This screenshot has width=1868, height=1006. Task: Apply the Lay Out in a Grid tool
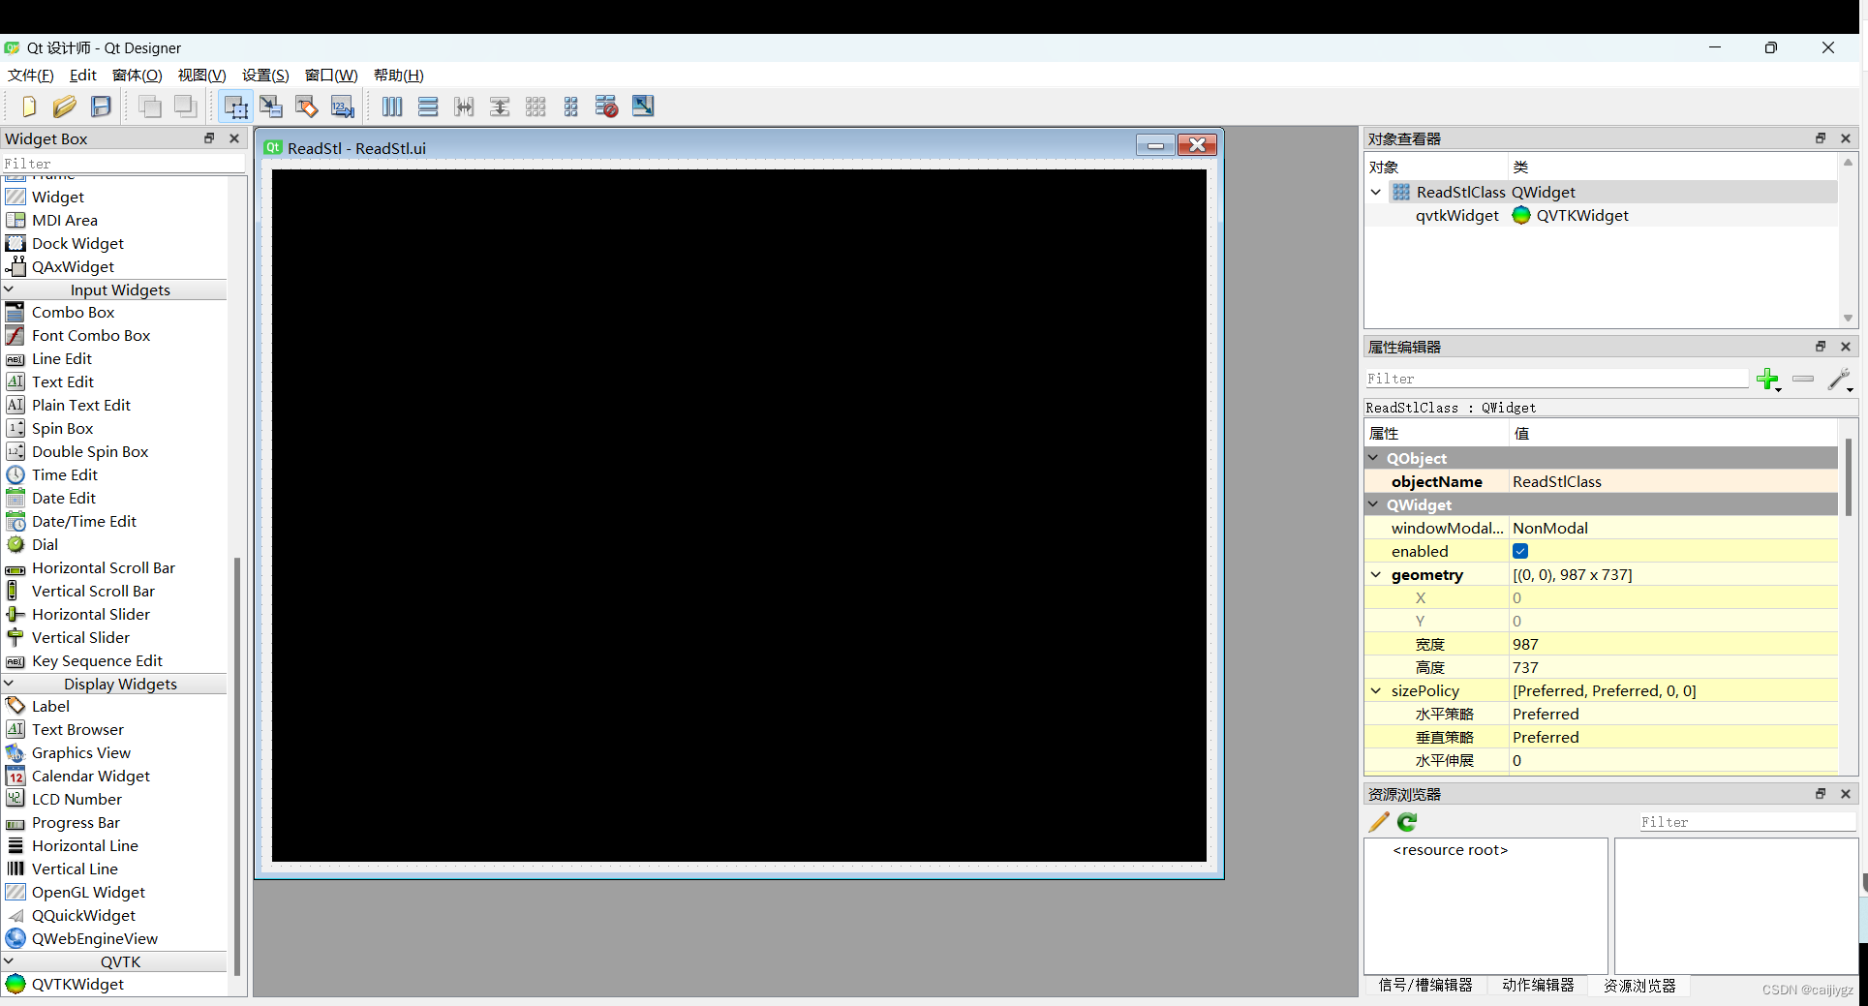click(x=536, y=107)
